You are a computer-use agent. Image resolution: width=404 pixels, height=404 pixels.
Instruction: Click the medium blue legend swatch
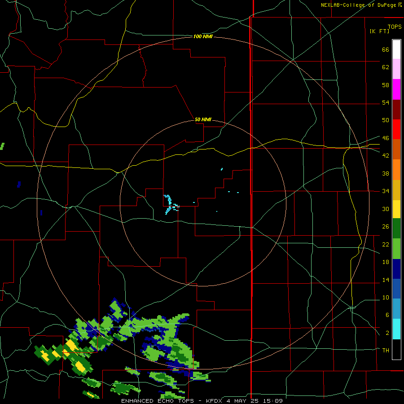(x=396, y=288)
